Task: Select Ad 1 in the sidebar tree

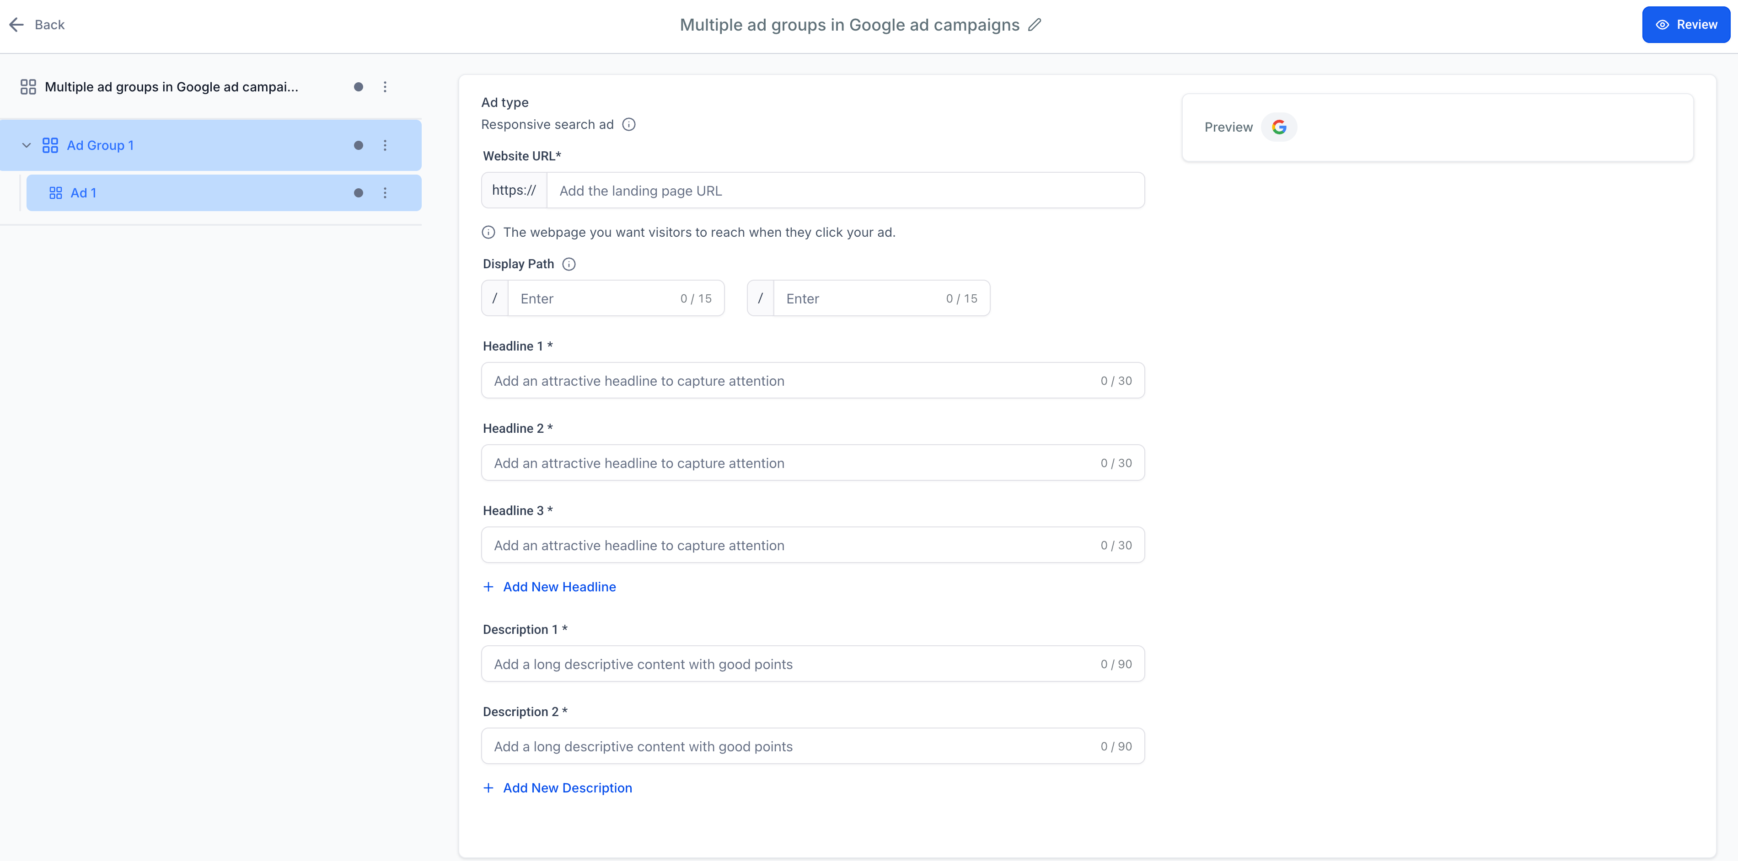Action: point(84,193)
